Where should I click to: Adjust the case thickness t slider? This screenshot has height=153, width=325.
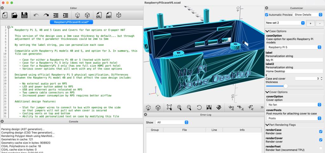(286, 86)
